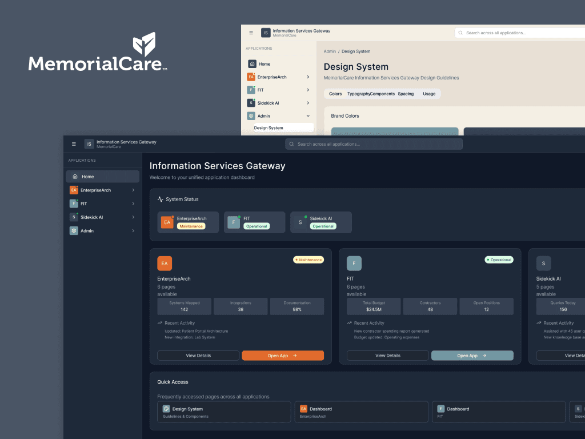Click the large F icon on FIT card
This screenshot has height=439, width=585.
click(354, 264)
